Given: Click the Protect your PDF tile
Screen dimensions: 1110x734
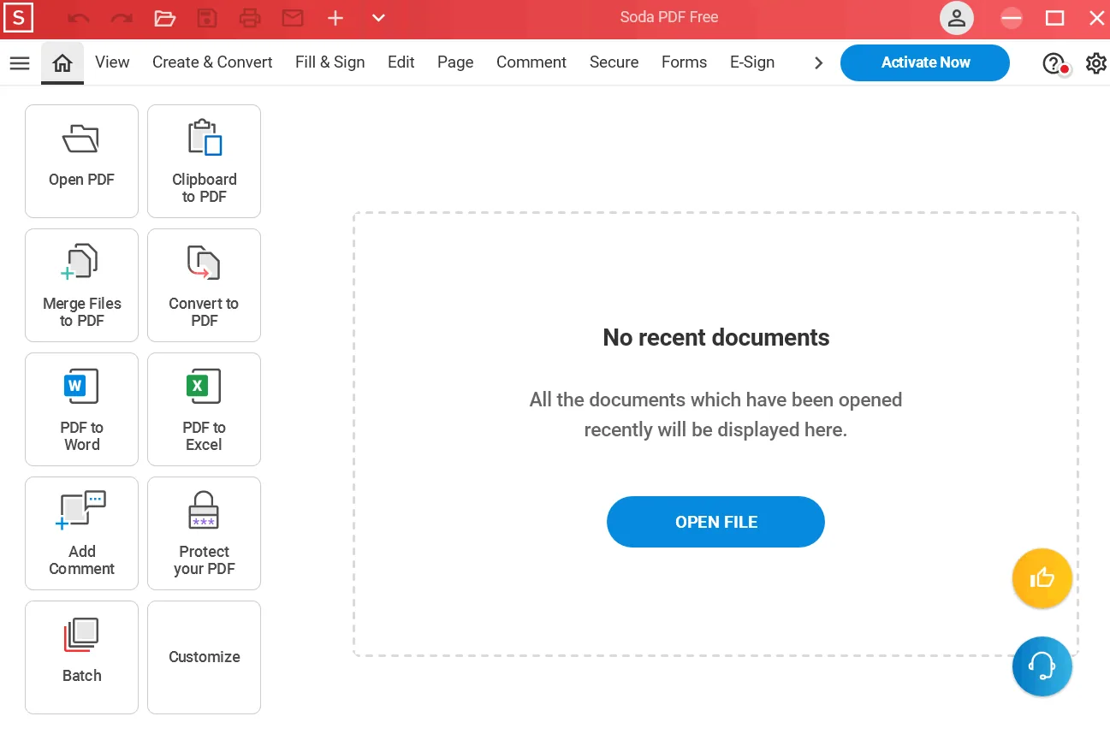Looking at the screenshot, I should tap(204, 533).
